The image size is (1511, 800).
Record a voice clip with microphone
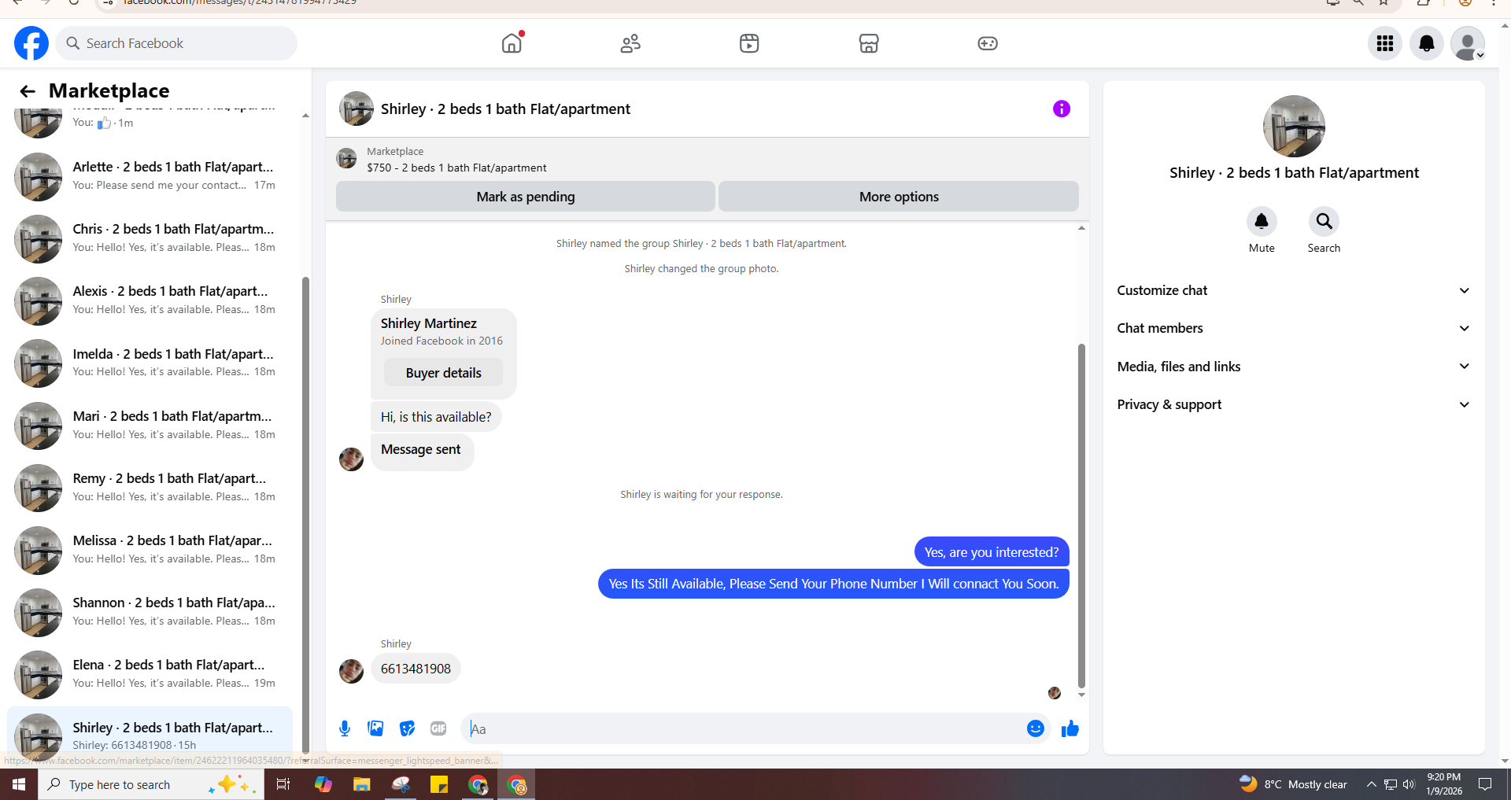pos(345,728)
